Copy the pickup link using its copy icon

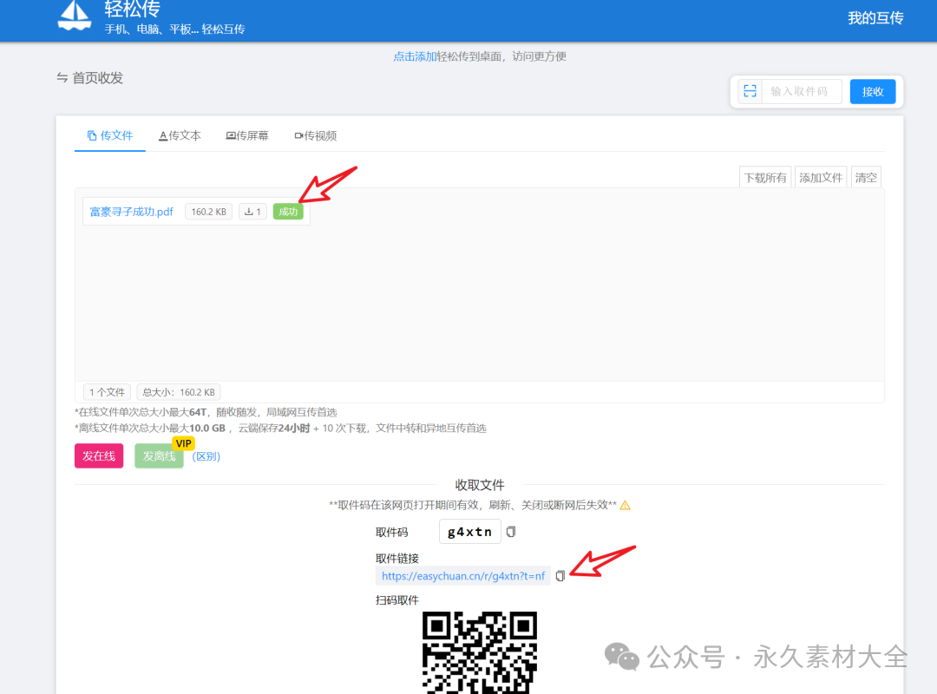(x=560, y=575)
